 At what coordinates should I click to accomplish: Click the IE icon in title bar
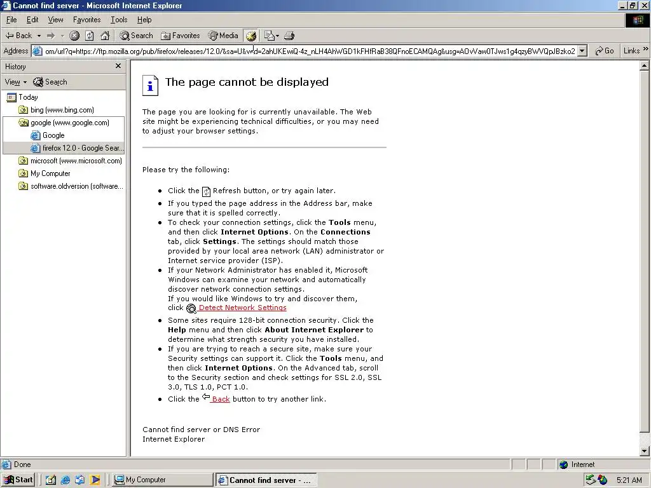click(x=6, y=5)
